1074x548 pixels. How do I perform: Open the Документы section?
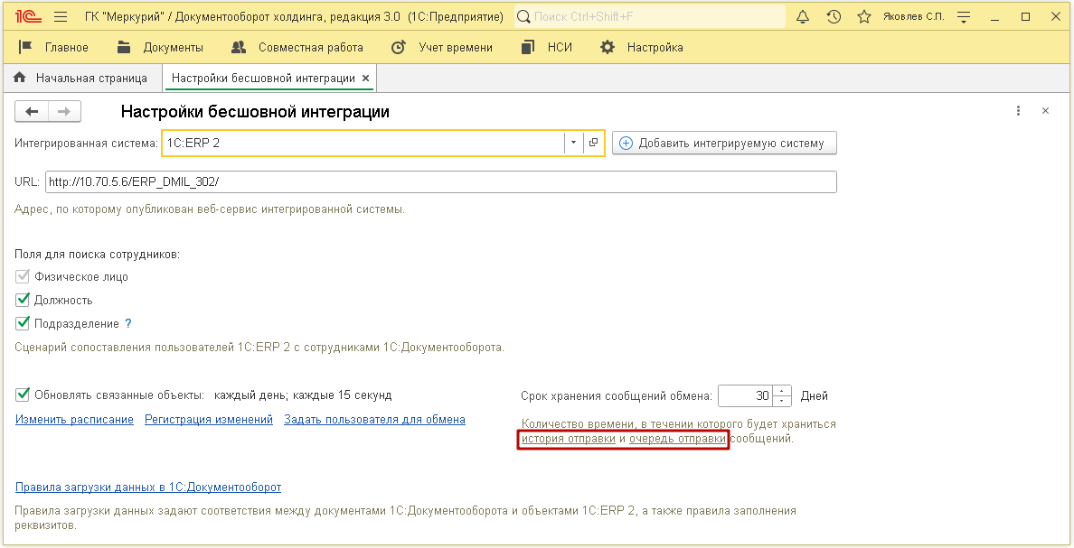click(174, 47)
